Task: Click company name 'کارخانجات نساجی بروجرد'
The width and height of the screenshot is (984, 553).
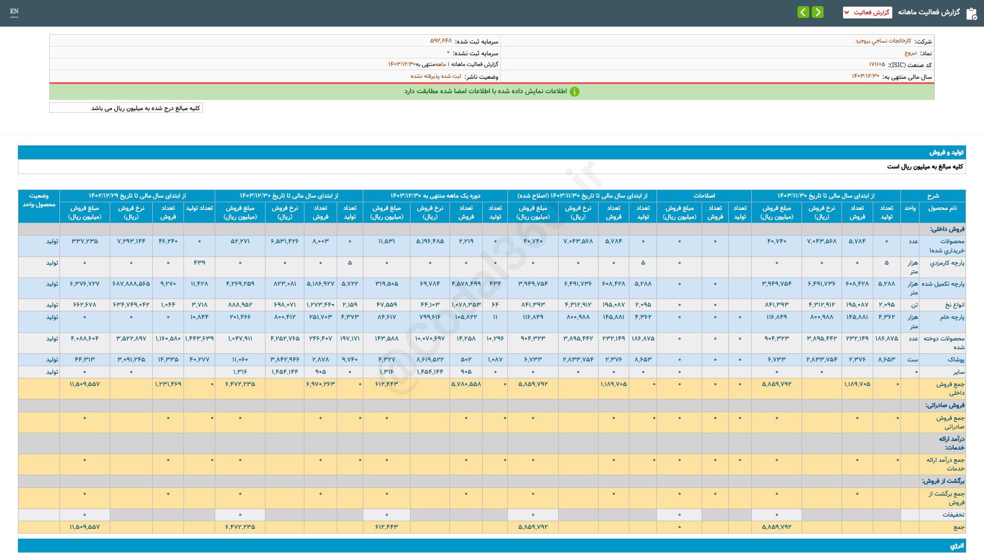Action: (883, 41)
